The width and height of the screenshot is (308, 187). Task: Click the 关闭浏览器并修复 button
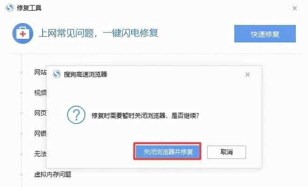pyautogui.click(x=167, y=151)
